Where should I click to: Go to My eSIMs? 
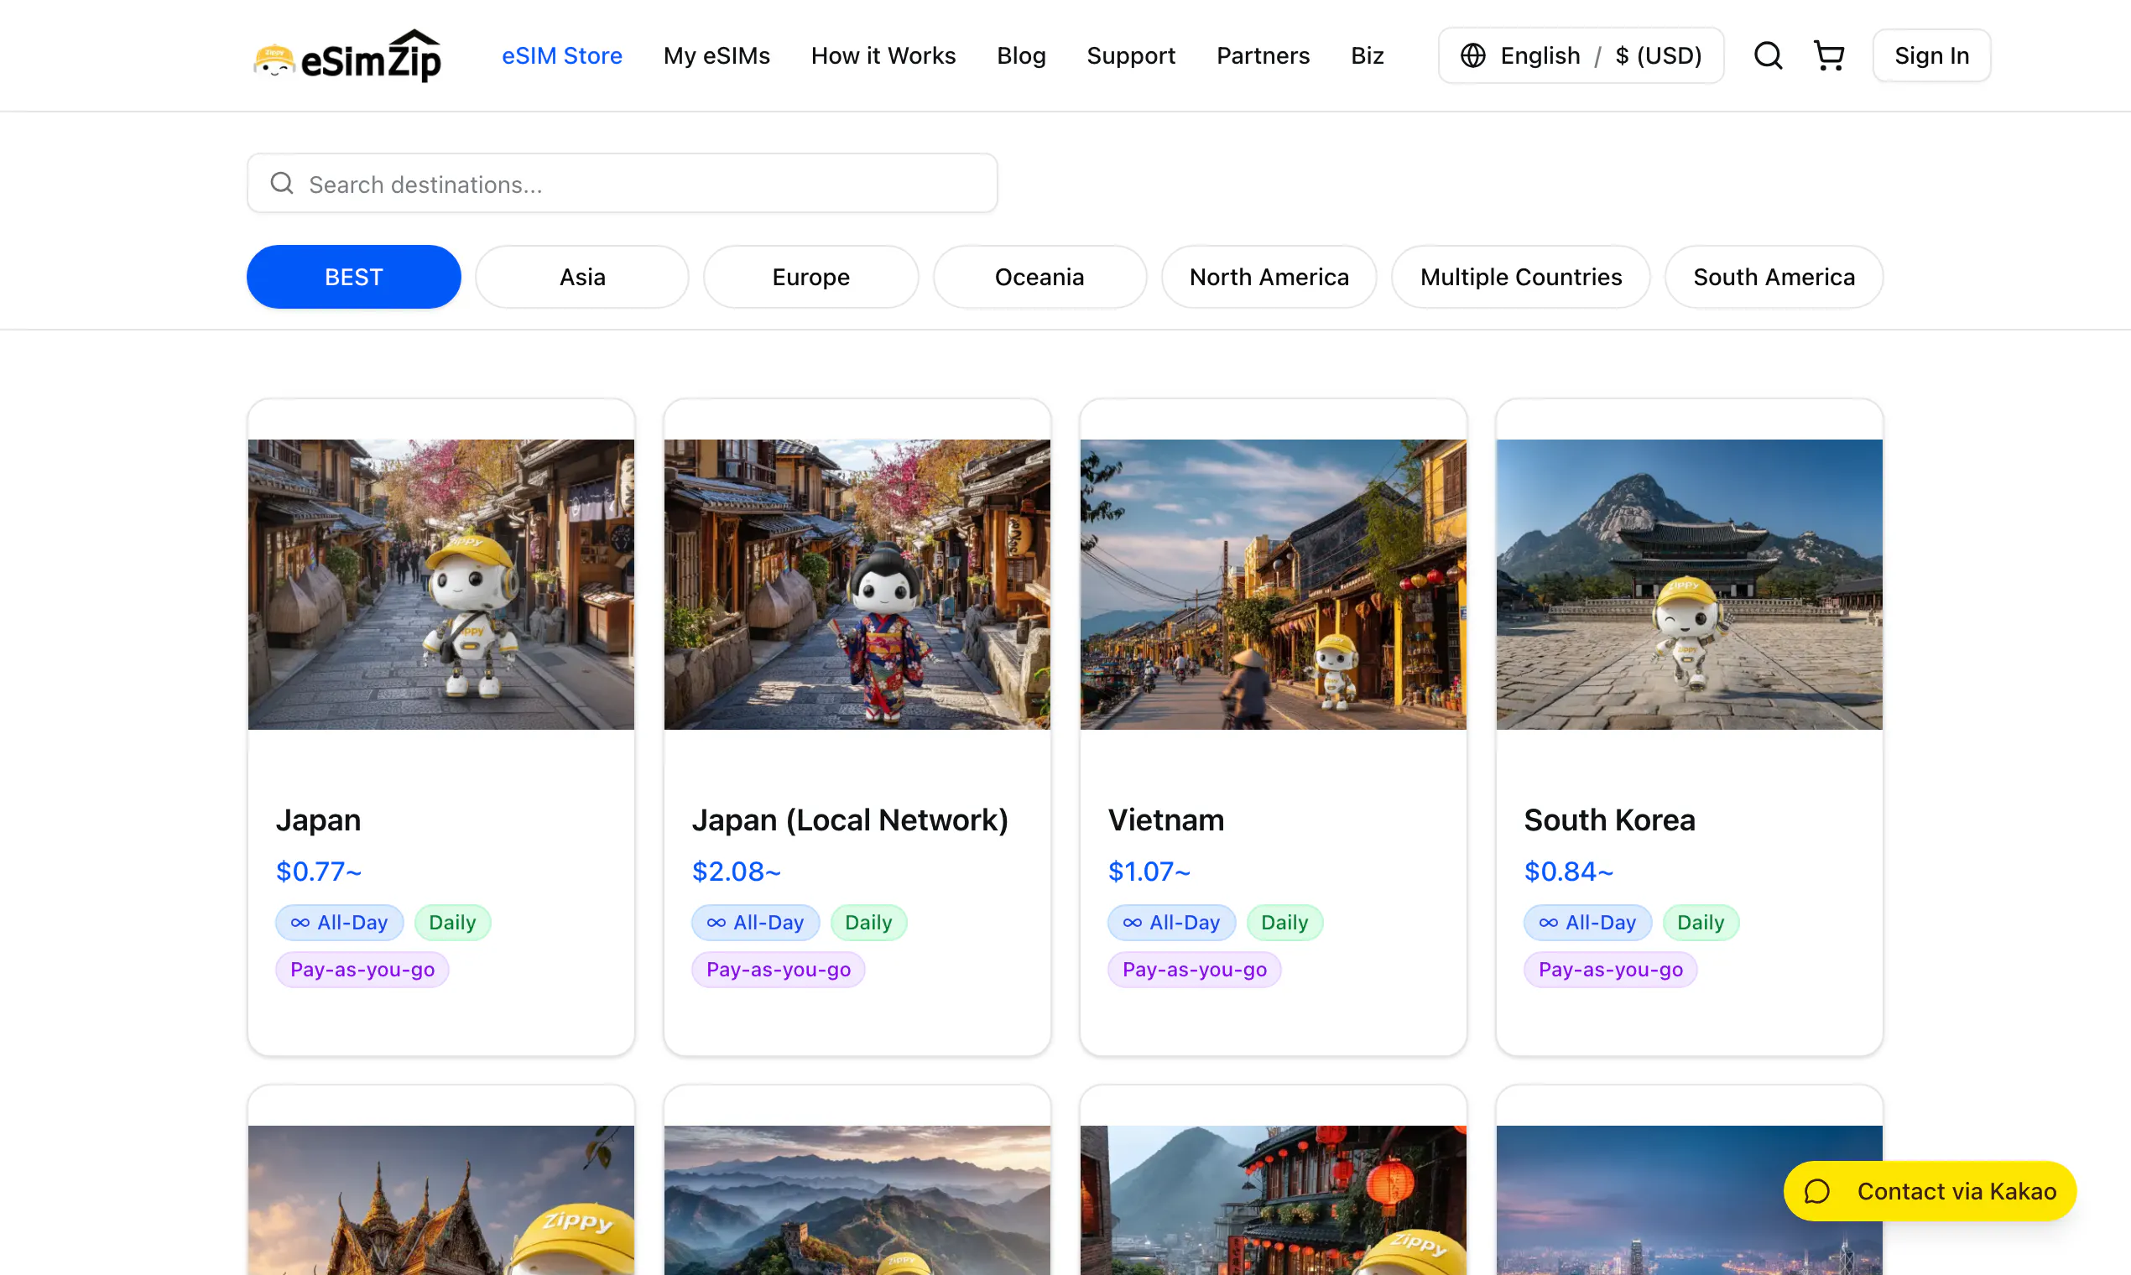(716, 56)
